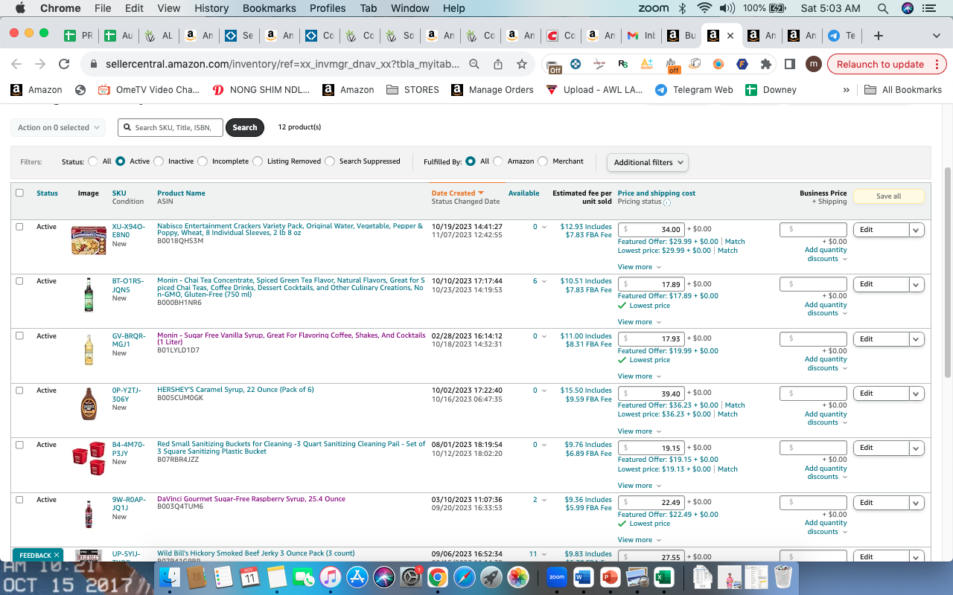Open the Bluetooth menu bar icon
Viewport: 953px width, 595px height.
(x=682, y=8)
